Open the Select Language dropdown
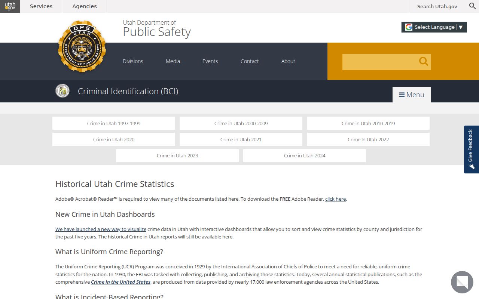 [x=434, y=27]
